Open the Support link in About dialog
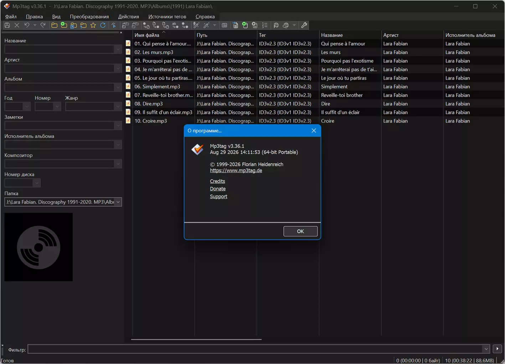The image size is (505, 364). coord(218,197)
